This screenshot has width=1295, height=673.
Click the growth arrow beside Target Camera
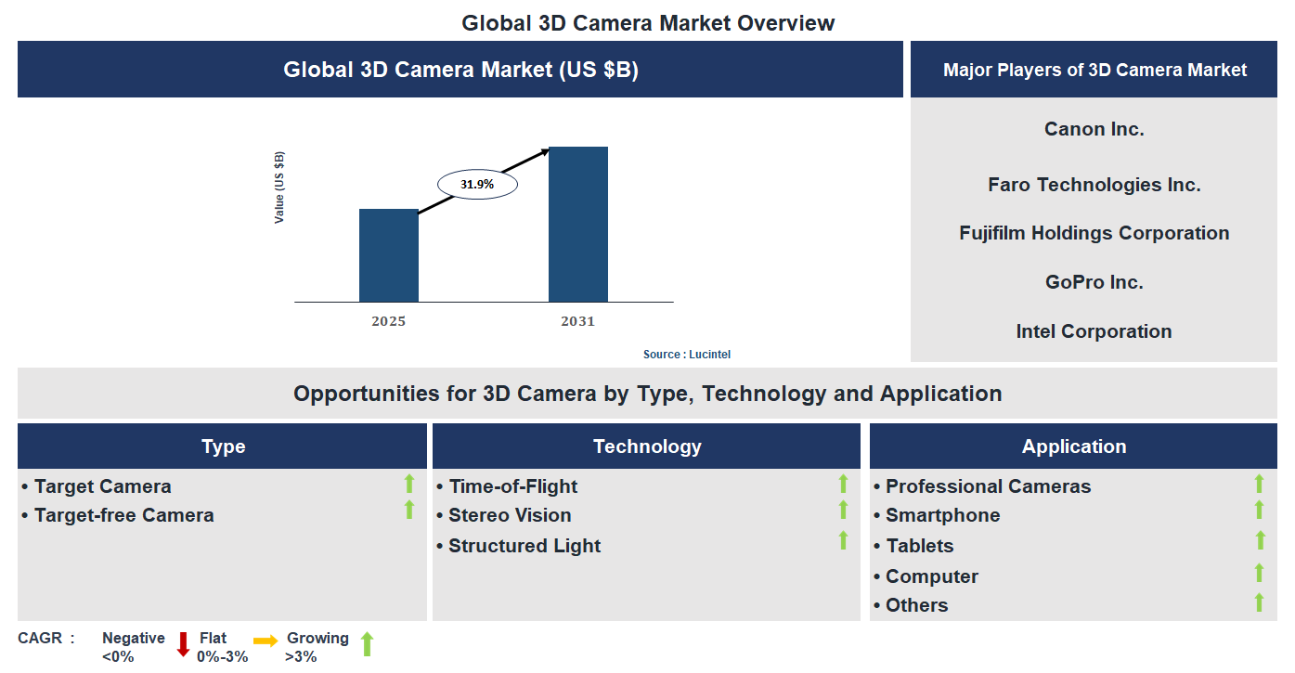409,484
